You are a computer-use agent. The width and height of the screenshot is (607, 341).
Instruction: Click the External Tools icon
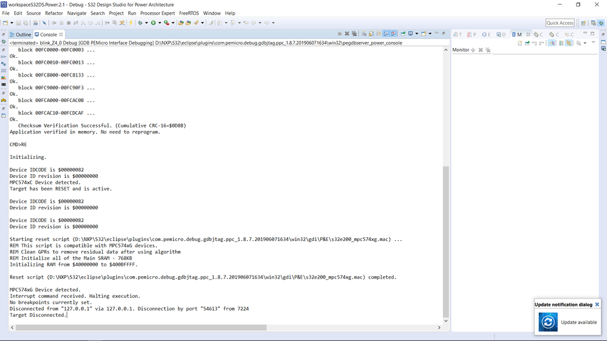tap(166, 23)
